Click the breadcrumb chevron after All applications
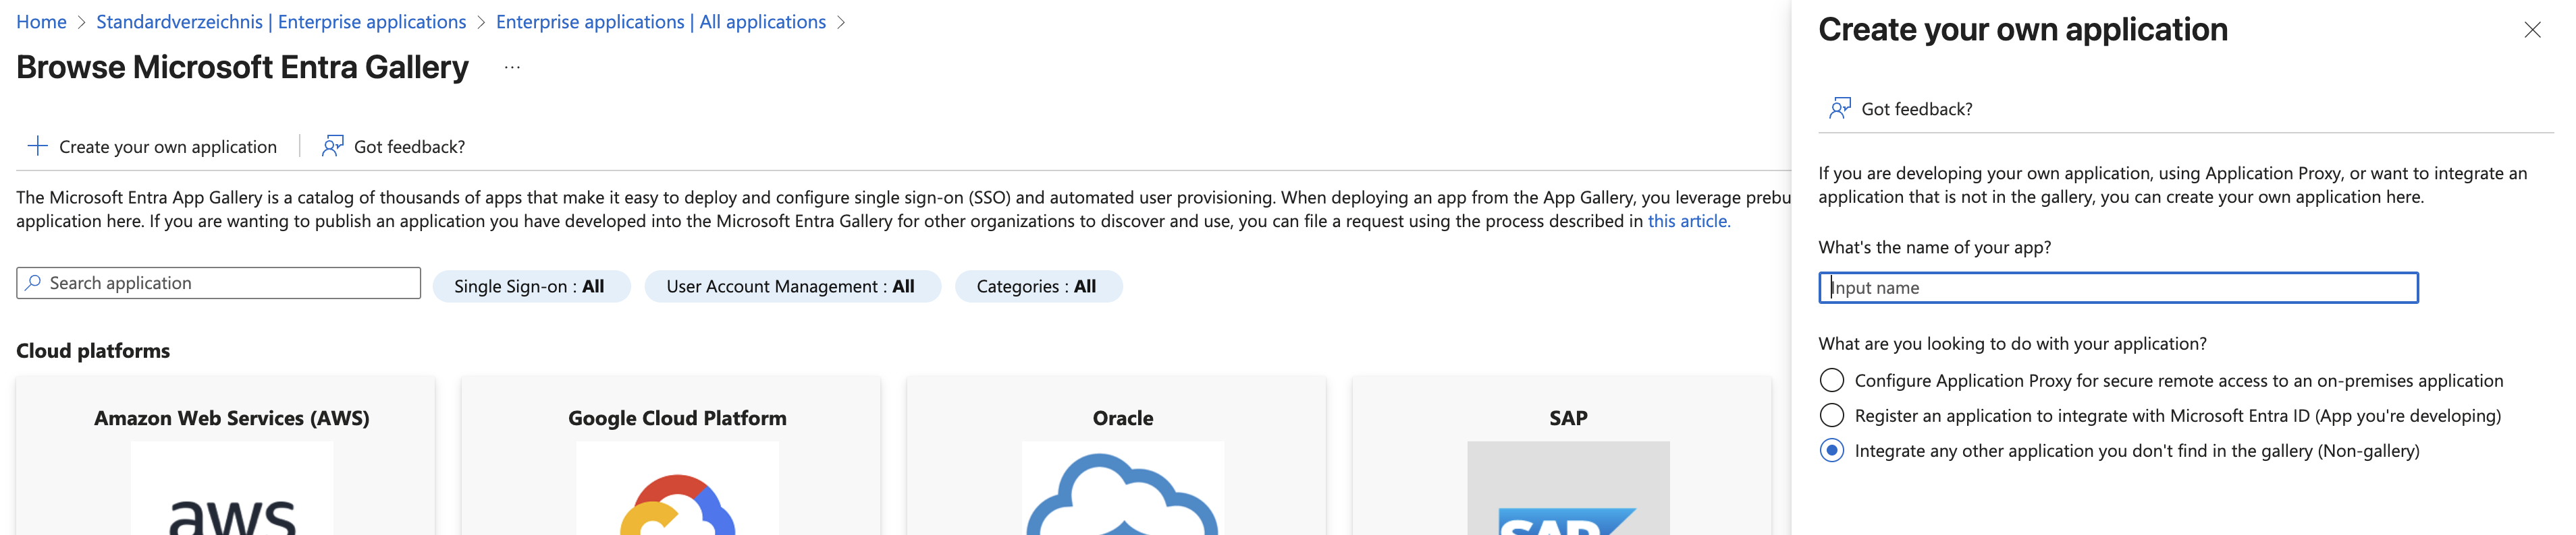The image size is (2576, 535). click(x=841, y=22)
